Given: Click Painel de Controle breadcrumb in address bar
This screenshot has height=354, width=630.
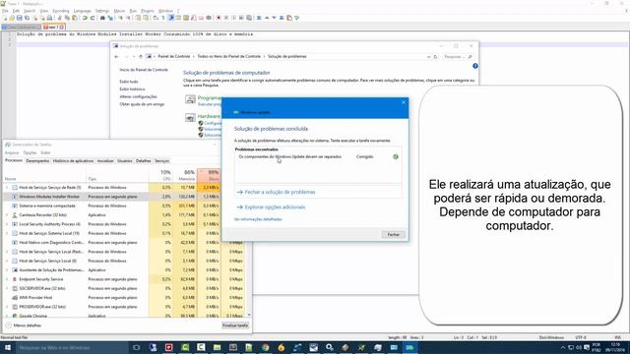Looking at the screenshot, I should click(x=173, y=57).
